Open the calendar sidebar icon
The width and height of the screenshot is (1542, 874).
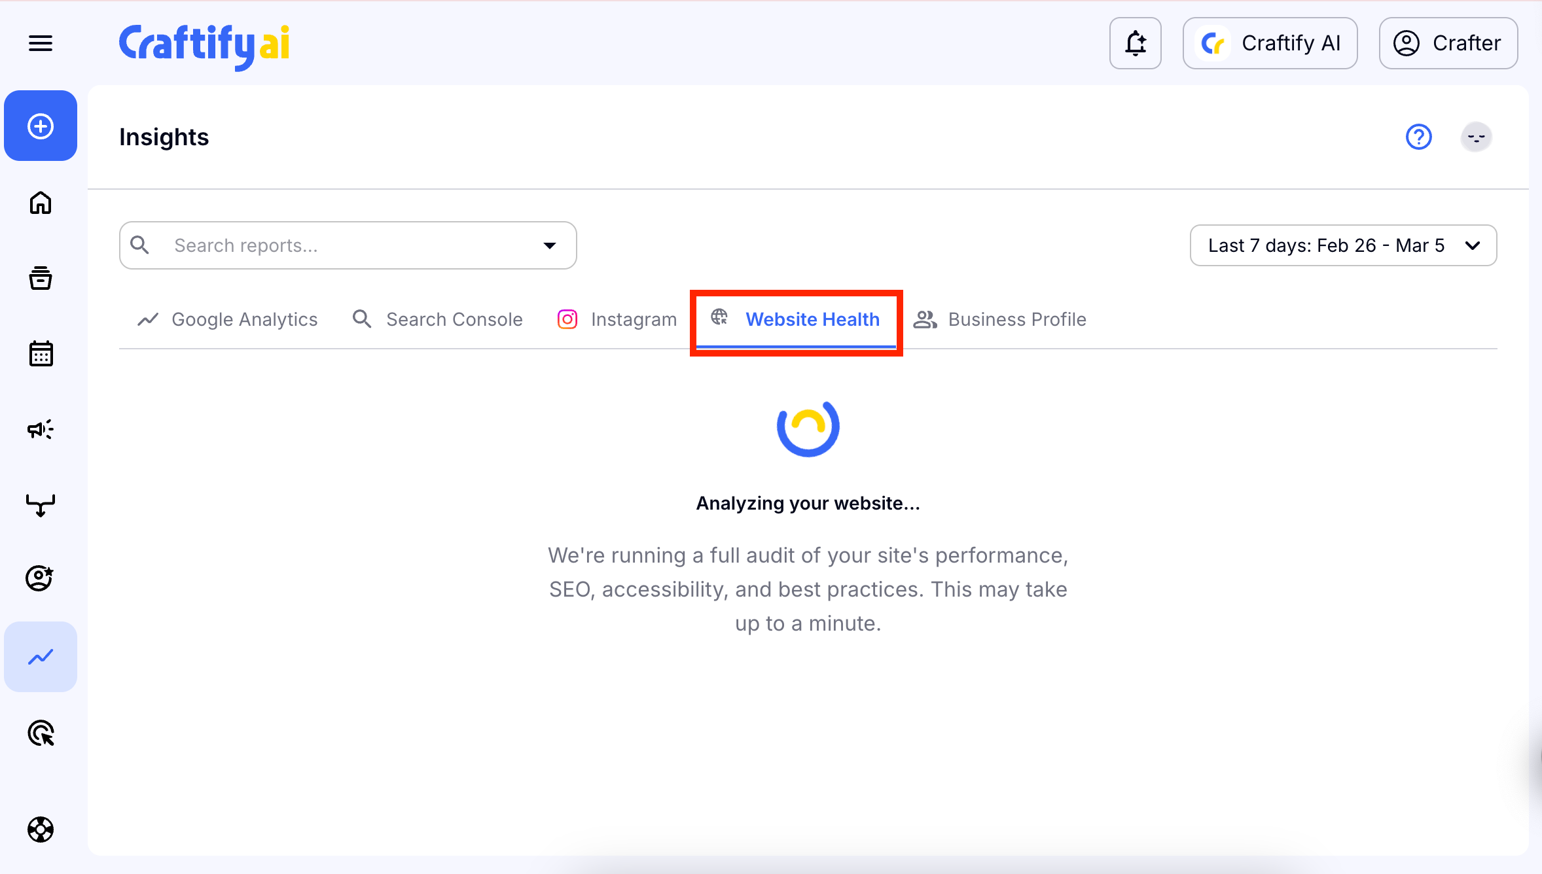click(x=41, y=354)
